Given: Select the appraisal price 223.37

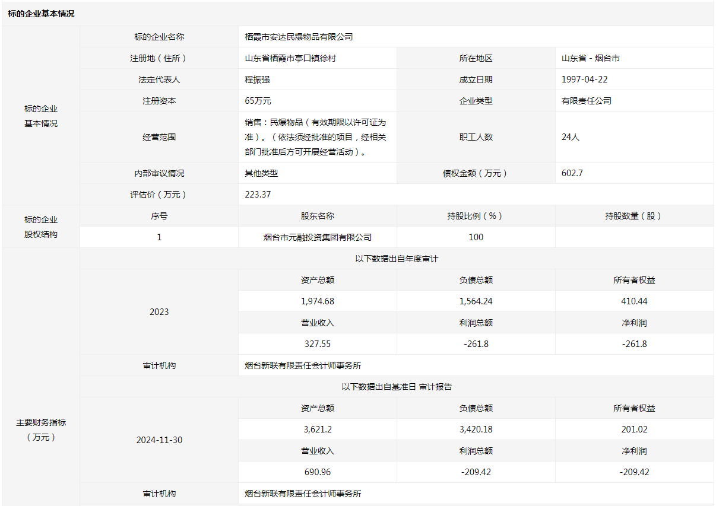Looking at the screenshot, I should pyautogui.click(x=258, y=195).
